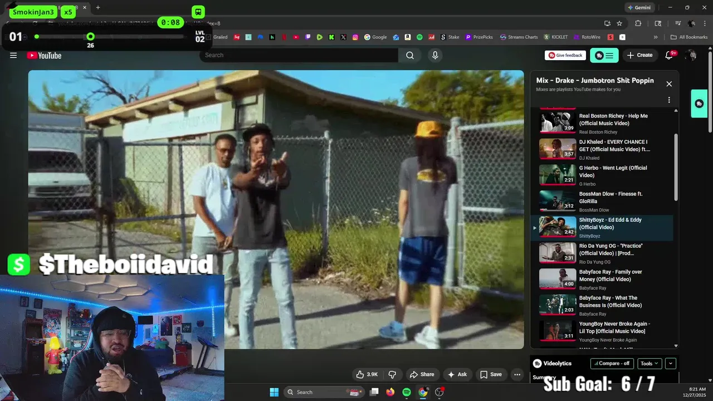
Task: Open Firefox from the taskbar
Action: pos(390,392)
